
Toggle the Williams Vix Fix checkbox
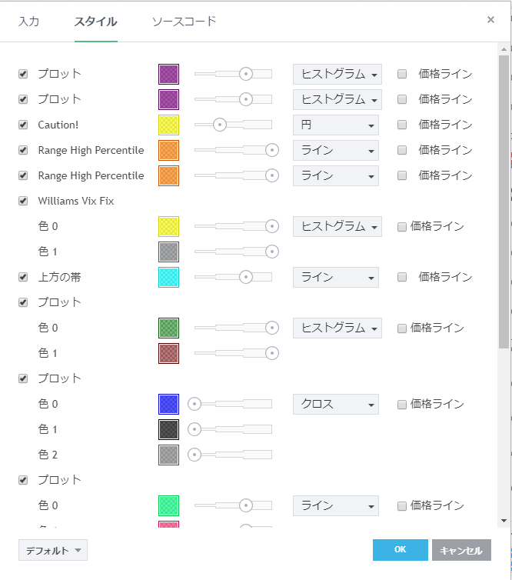tap(23, 201)
